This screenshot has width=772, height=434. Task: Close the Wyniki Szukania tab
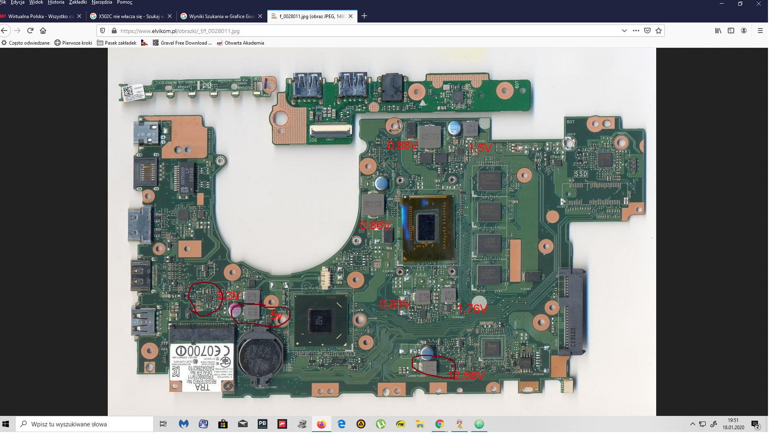point(260,16)
